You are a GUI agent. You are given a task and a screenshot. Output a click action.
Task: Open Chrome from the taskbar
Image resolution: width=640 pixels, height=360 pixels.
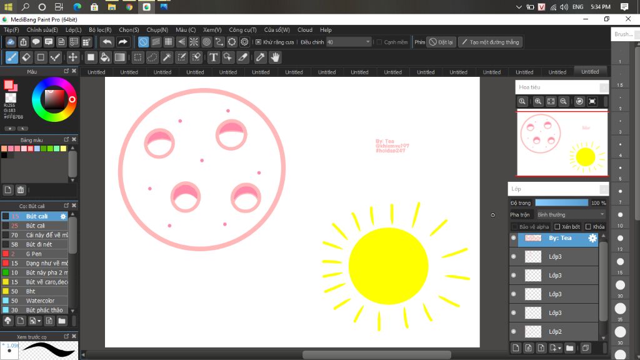point(129,7)
